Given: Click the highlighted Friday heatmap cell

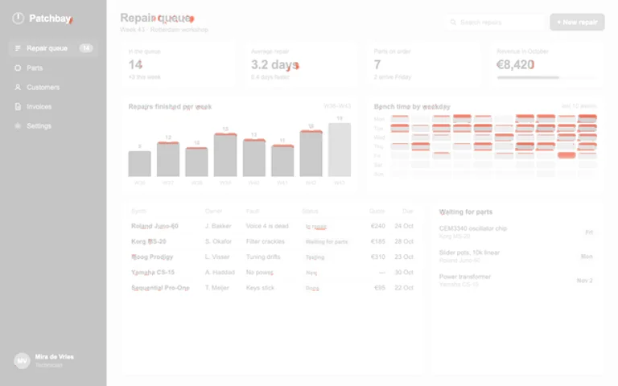Looking at the screenshot, I should (x=566, y=155).
